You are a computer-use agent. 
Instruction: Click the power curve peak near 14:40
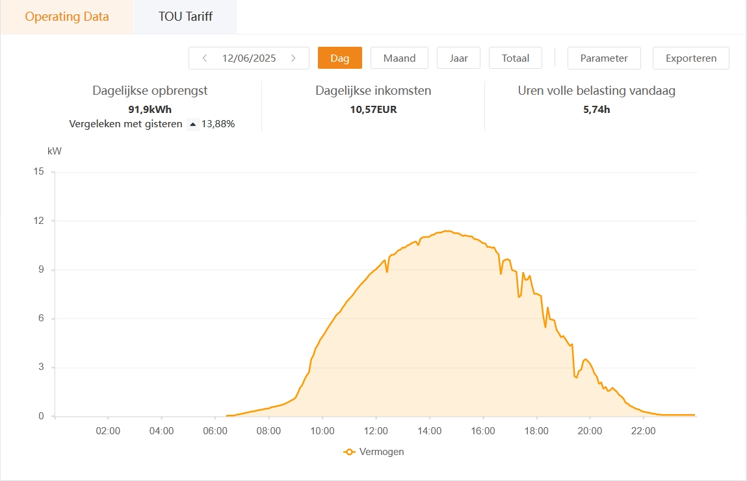click(447, 231)
